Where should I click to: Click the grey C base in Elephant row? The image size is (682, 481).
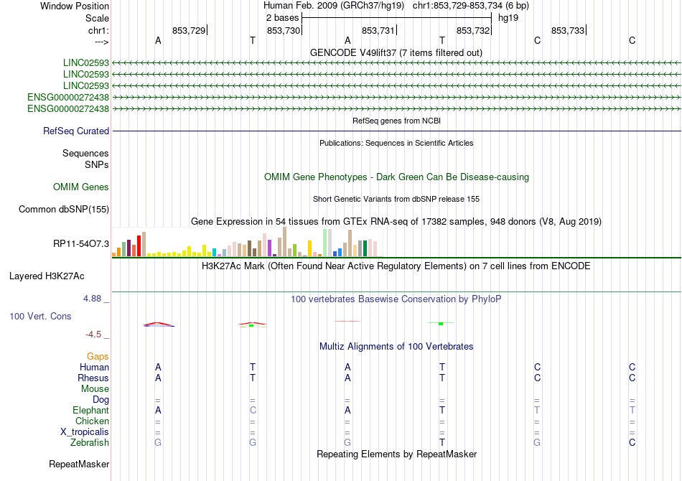pyautogui.click(x=253, y=410)
